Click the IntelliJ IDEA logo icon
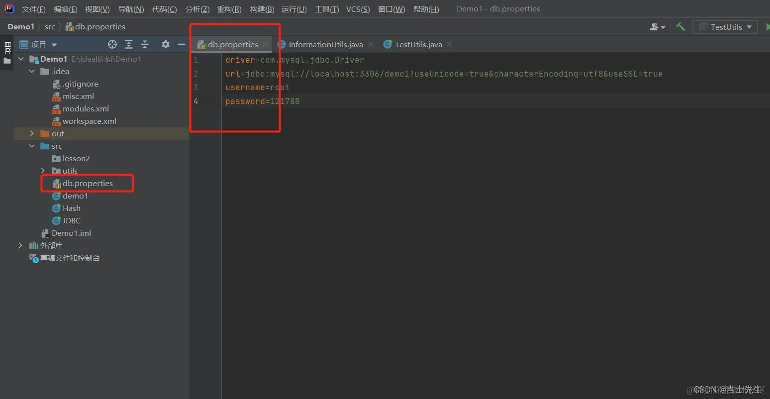This screenshot has height=399, width=770. 9,9
